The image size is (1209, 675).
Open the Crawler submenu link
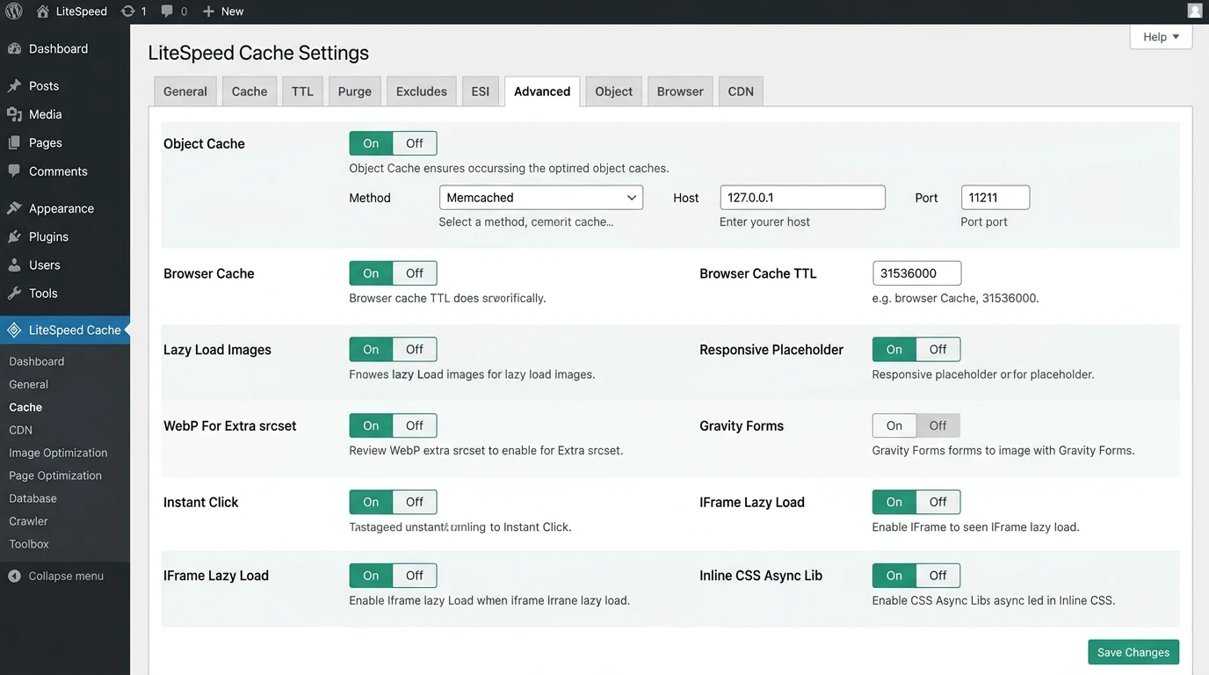29,521
